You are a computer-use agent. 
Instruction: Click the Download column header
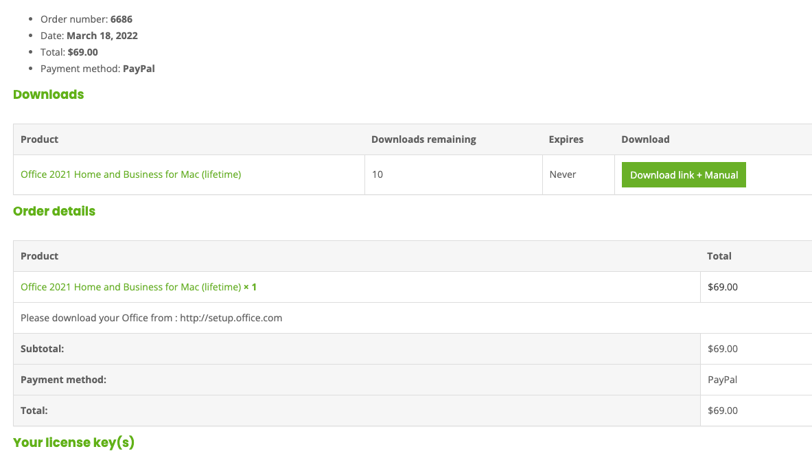[x=645, y=139]
